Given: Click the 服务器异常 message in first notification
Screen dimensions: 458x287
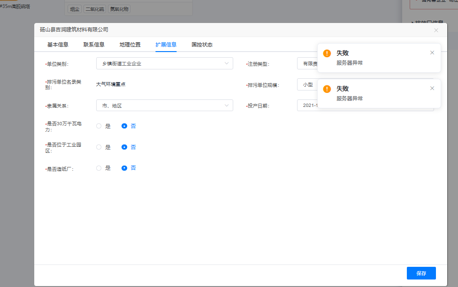Looking at the screenshot, I should pos(350,63).
